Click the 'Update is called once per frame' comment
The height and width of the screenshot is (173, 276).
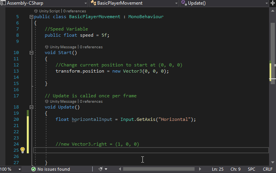pyautogui.click(x=91, y=96)
